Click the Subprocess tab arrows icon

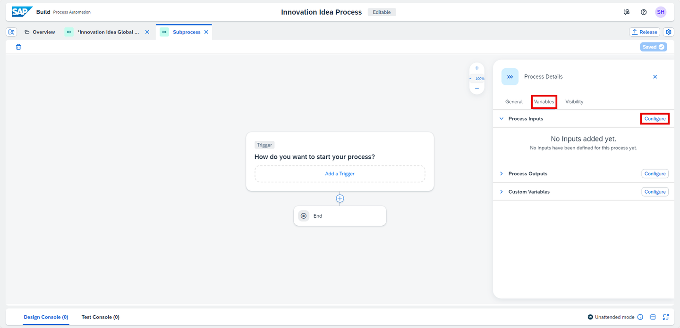click(164, 32)
